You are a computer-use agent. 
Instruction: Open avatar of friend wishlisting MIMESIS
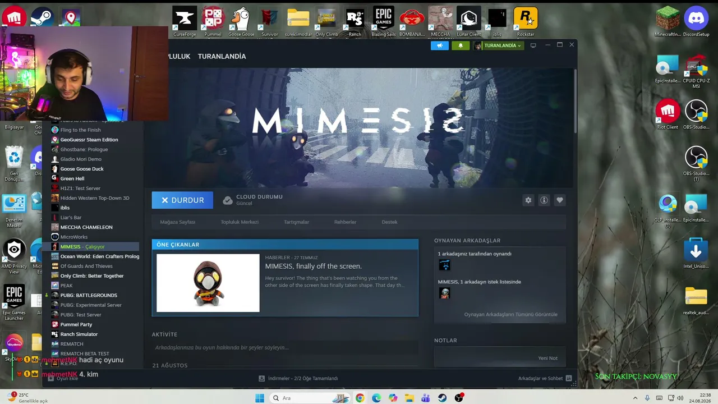[444, 293]
